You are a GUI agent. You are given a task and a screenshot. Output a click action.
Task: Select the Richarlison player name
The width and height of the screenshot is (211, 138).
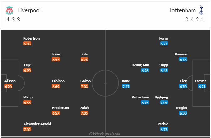pyautogui.click(x=140, y=97)
